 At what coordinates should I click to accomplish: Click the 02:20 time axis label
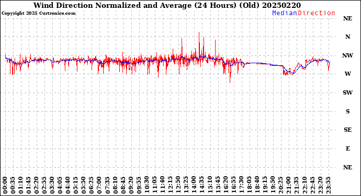(37, 186)
